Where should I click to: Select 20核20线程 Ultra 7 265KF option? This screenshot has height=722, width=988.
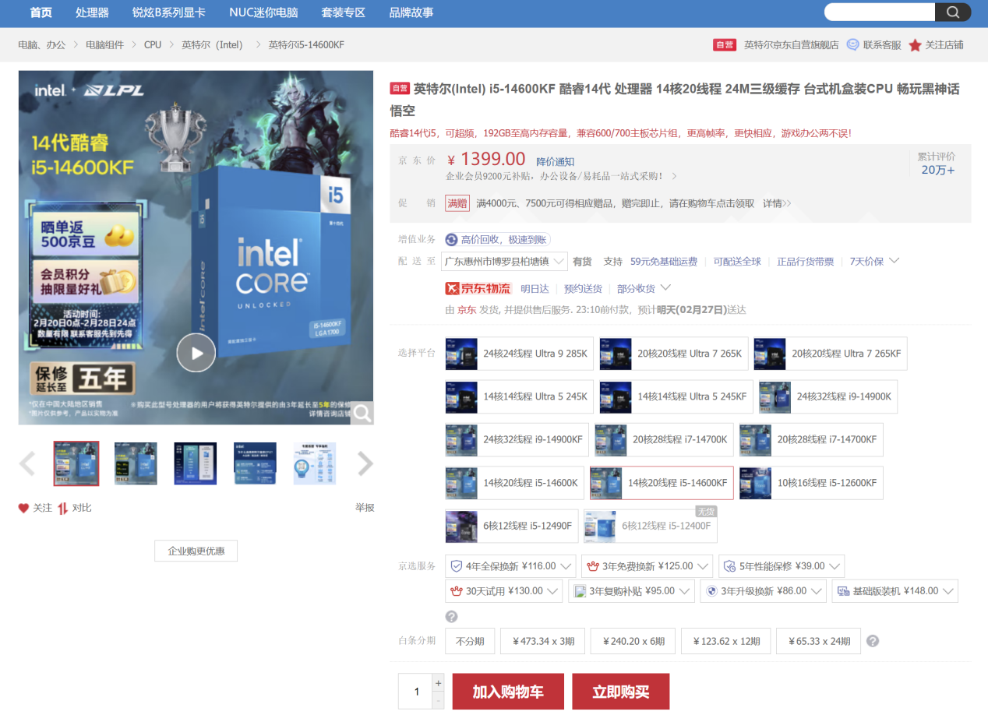(x=830, y=354)
